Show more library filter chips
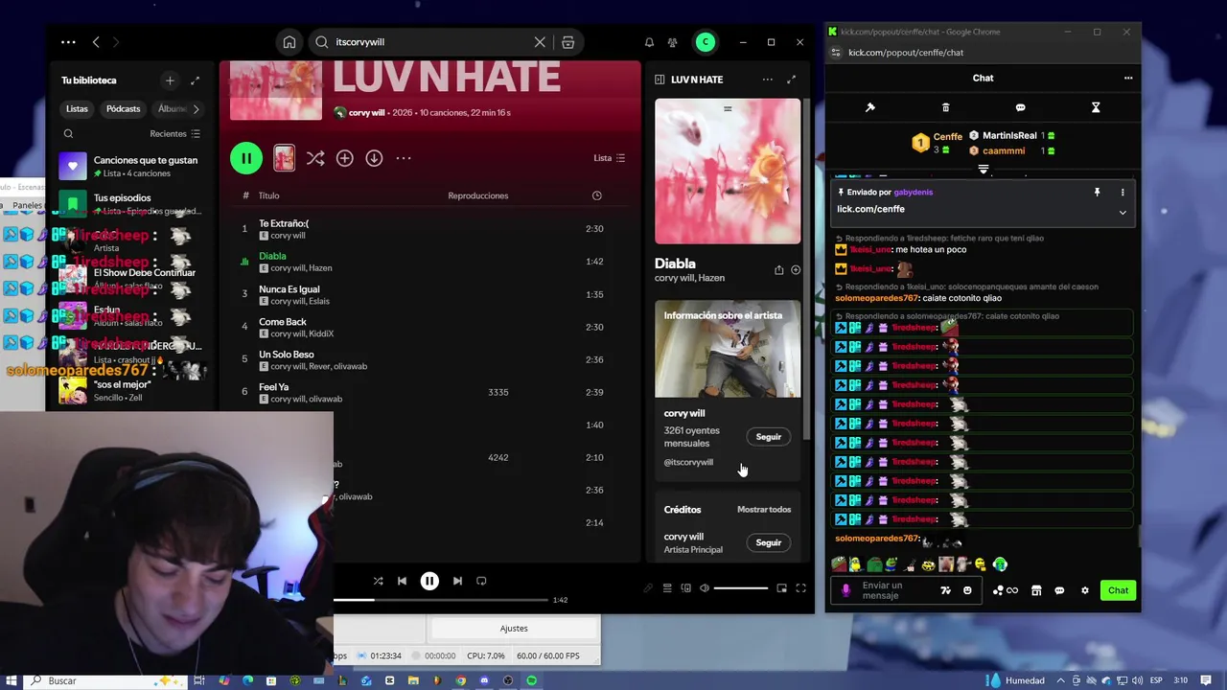The height and width of the screenshot is (690, 1227). tap(196, 109)
